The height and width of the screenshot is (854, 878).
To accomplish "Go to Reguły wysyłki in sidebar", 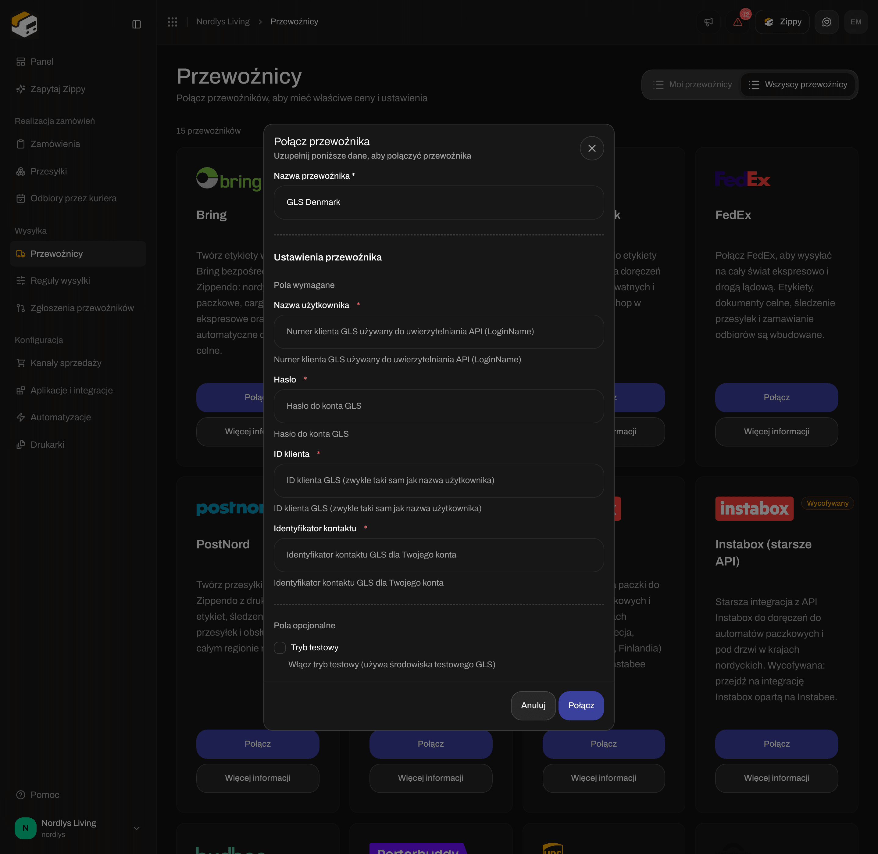I will pos(78,281).
